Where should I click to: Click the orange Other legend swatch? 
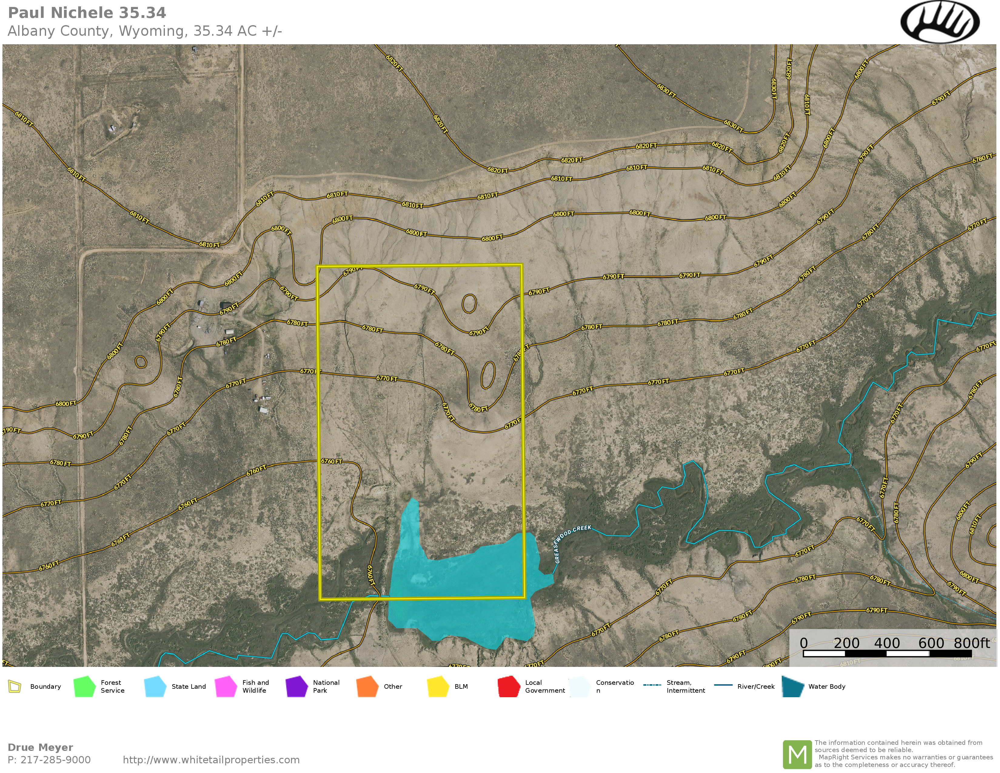pos(367,686)
